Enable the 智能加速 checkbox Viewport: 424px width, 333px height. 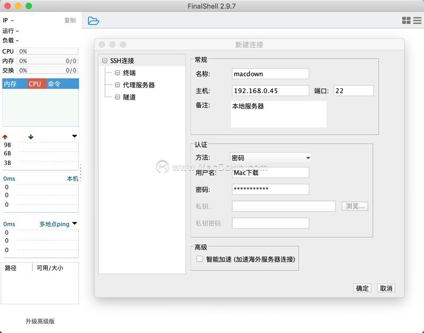pos(200,259)
